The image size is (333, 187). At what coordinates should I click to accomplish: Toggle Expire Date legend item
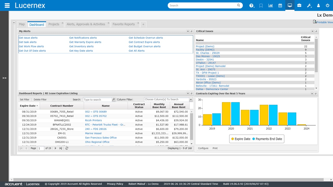[240, 139]
